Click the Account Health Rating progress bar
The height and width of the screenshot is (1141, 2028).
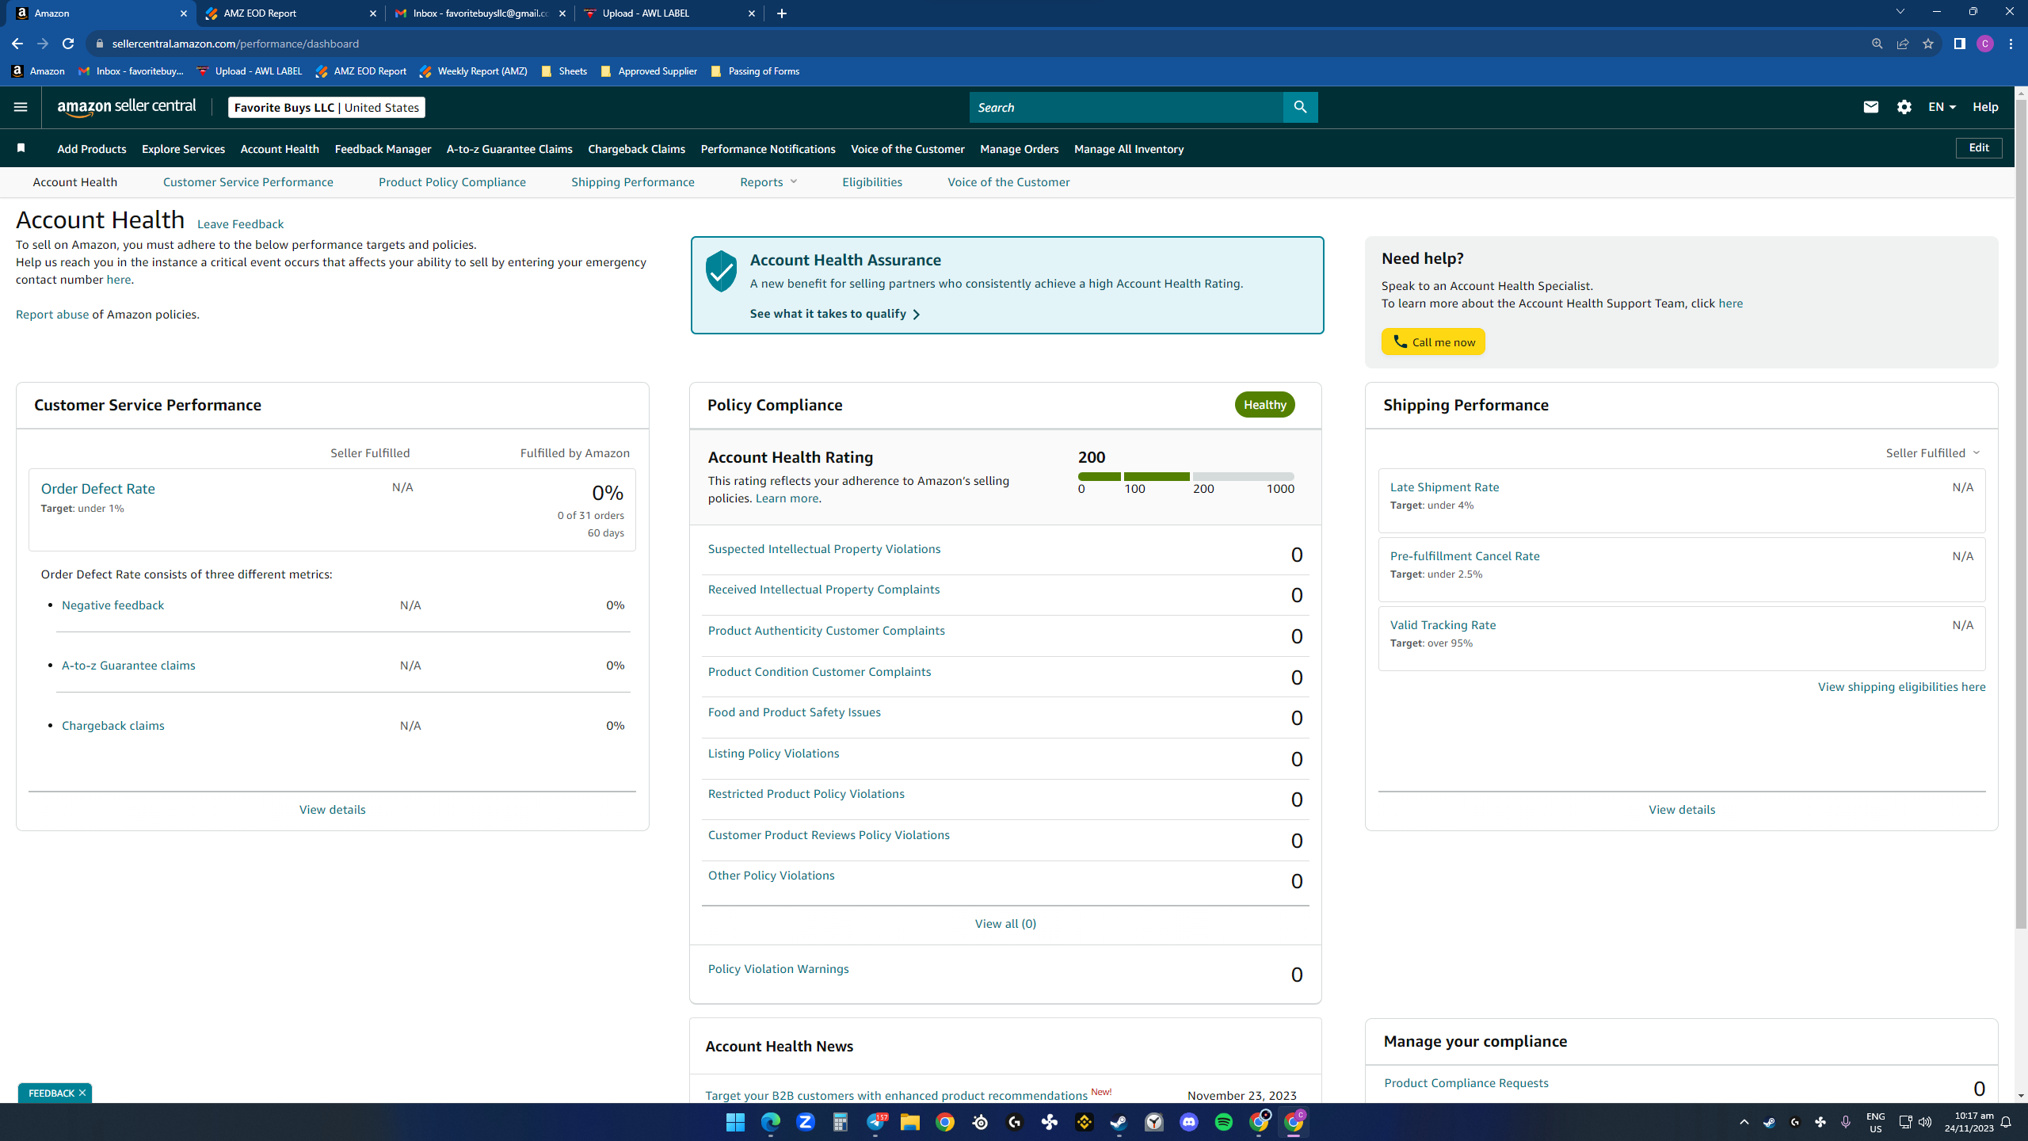(1186, 476)
